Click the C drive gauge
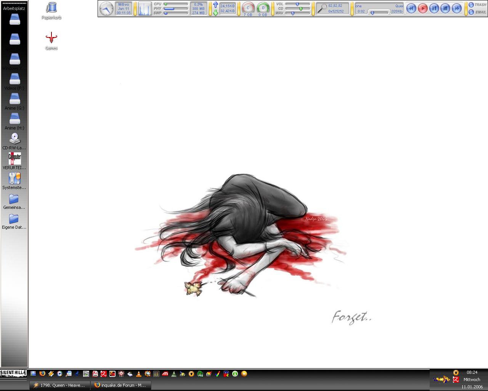The width and height of the screenshot is (488, 391). coord(248,8)
